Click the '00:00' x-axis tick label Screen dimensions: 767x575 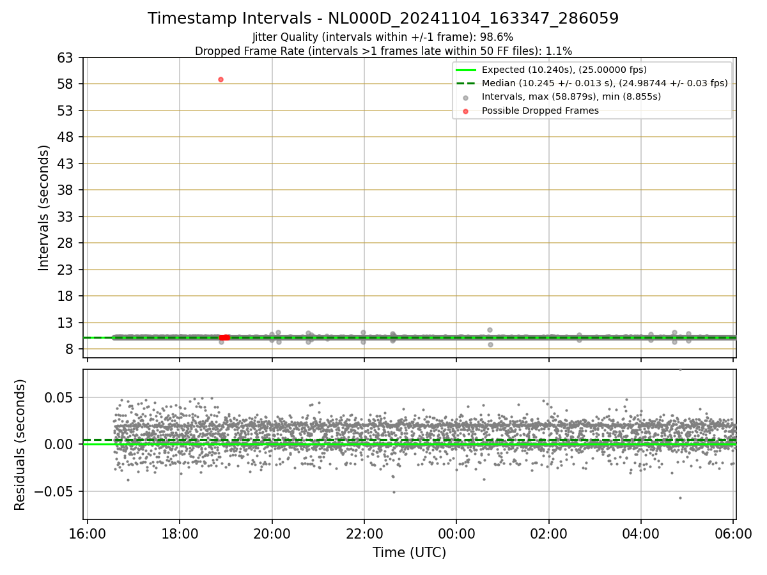point(456,533)
